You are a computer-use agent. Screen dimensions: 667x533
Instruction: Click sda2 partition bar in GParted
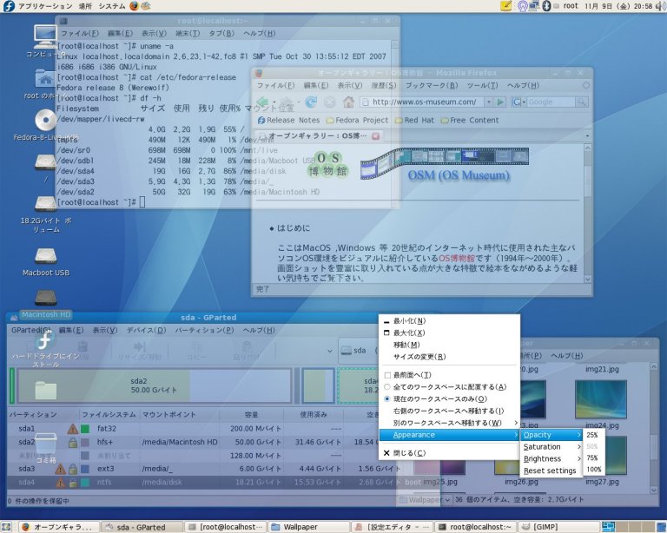[154, 385]
